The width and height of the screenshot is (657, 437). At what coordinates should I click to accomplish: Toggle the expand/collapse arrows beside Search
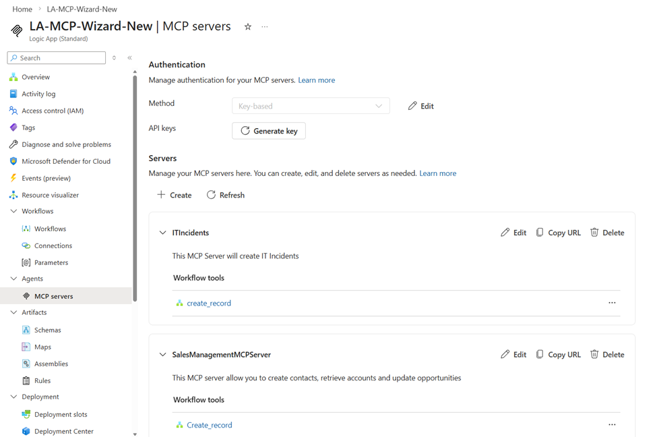(114, 58)
